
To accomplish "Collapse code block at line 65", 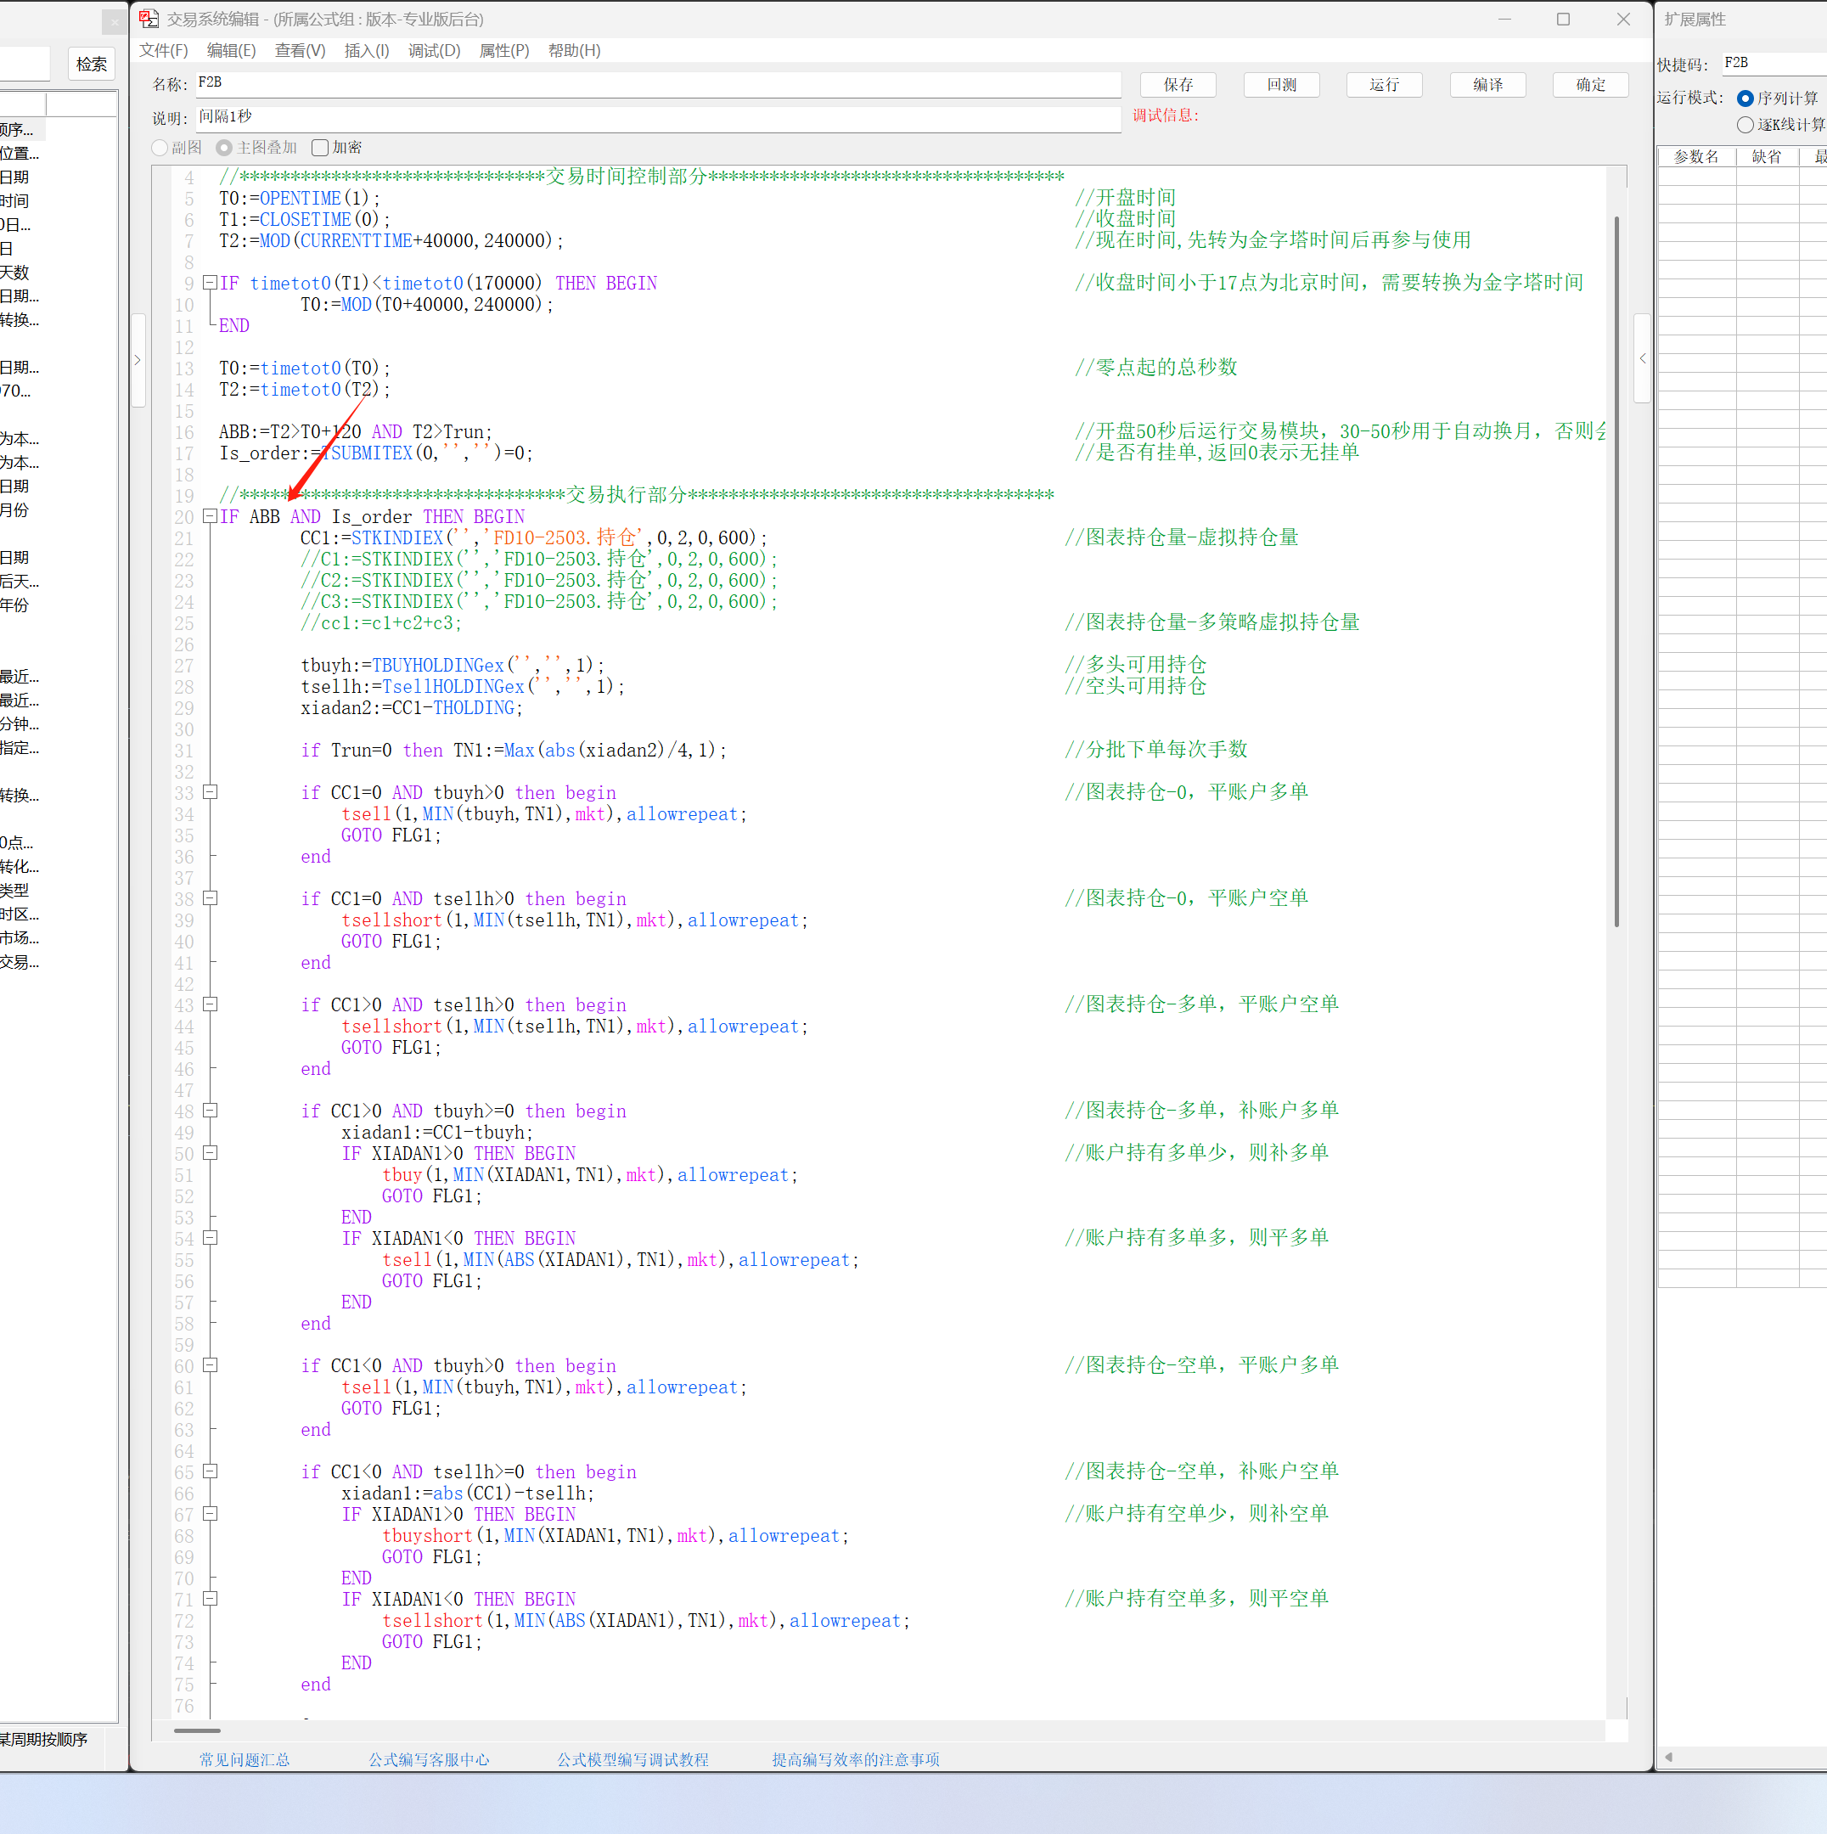I will click(x=210, y=1471).
